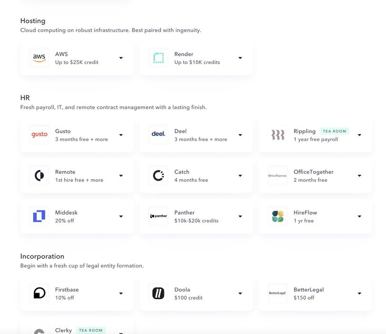Open the Remote offer dropdown arrow
Screen dimensions: 386x334
[x=121, y=176]
